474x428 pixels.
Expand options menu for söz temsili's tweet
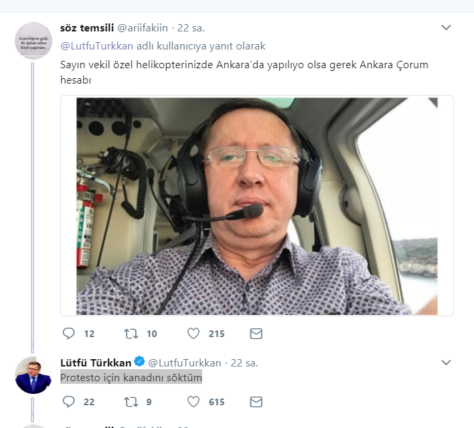click(x=447, y=27)
